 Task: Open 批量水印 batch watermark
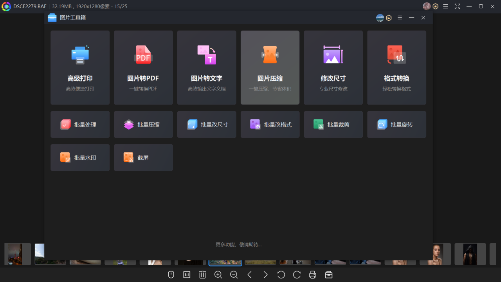[80, 157]
